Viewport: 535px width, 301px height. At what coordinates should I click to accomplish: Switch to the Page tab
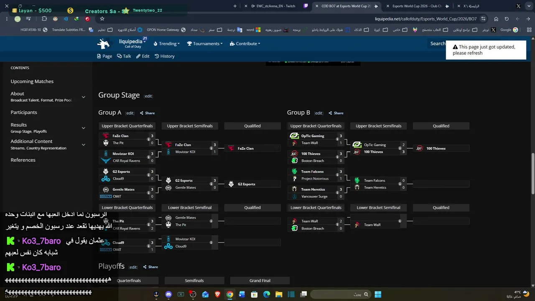(x=104, y=56)
